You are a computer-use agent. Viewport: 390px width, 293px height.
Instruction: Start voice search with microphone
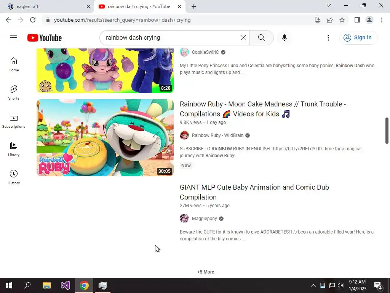click(x=284, y=38)
